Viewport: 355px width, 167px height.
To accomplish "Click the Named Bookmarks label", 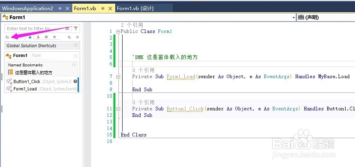I will click(25, 65).
